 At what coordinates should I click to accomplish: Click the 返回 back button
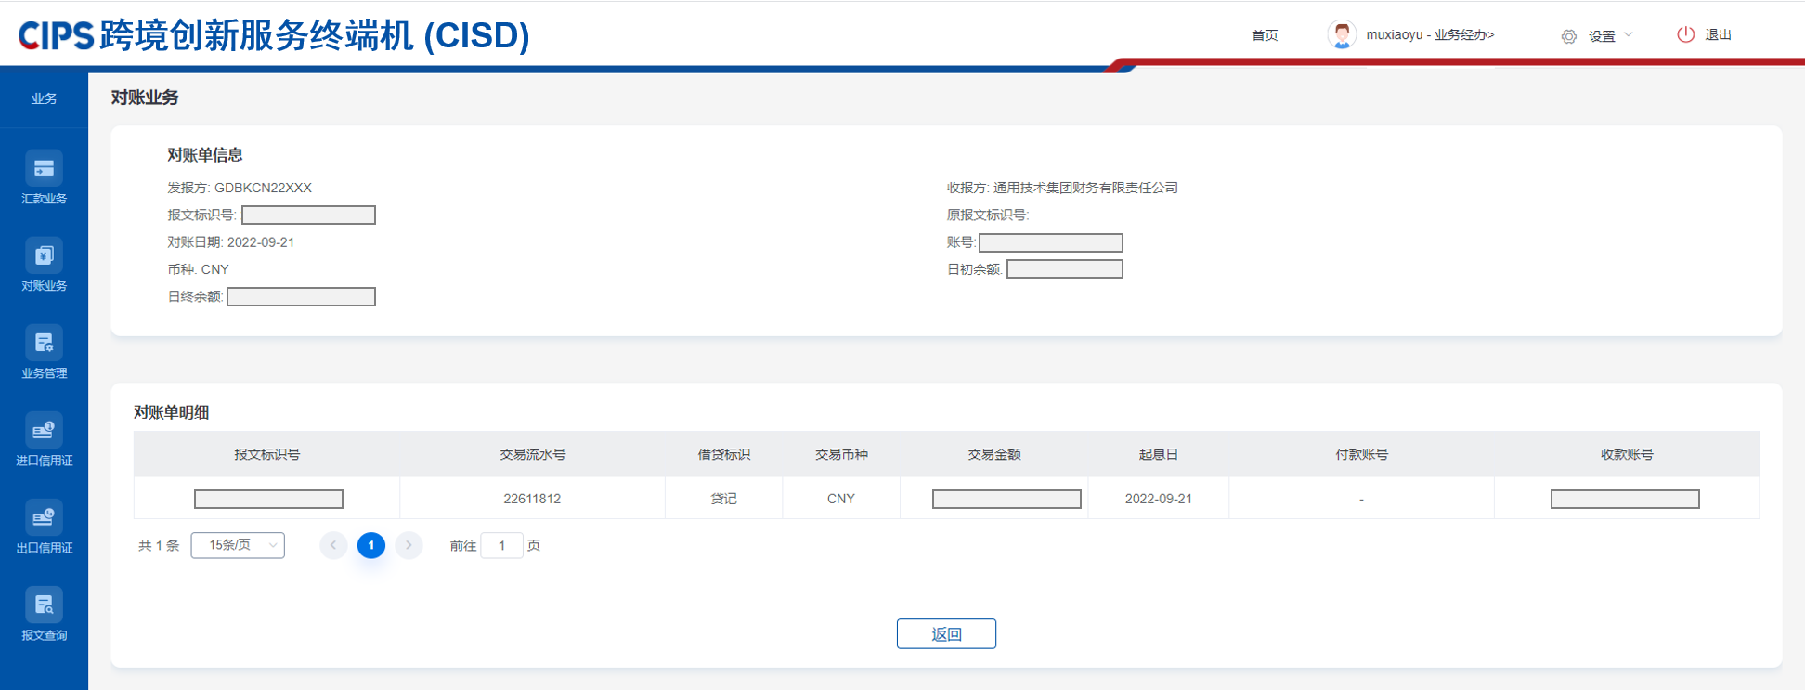(x=946, y=634)
